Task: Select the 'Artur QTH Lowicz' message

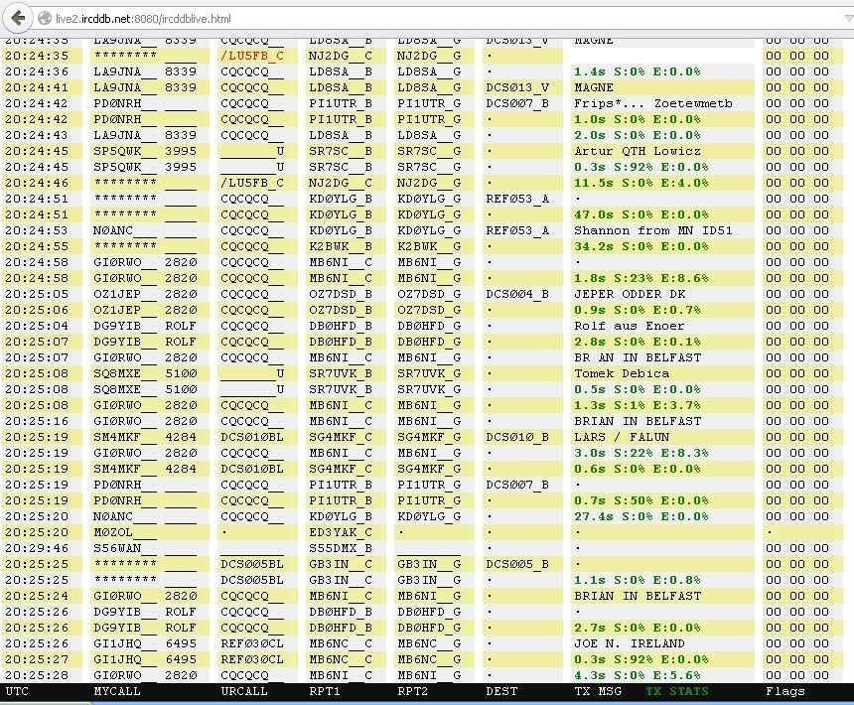Action: [637, 151]
